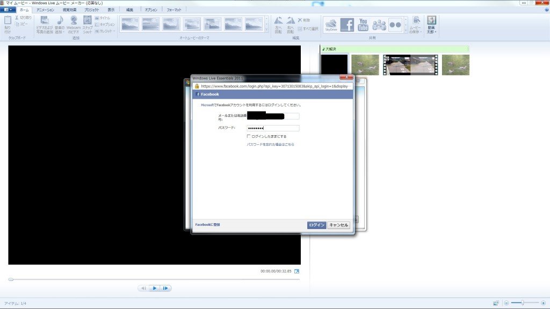Select the sixth AutoMovie theme thumbnail

tap(233, 24)
